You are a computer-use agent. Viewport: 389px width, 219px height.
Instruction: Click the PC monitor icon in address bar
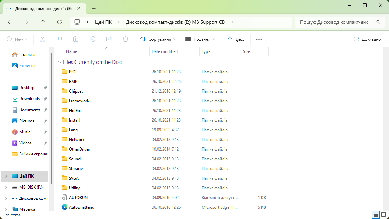point(77,22)
